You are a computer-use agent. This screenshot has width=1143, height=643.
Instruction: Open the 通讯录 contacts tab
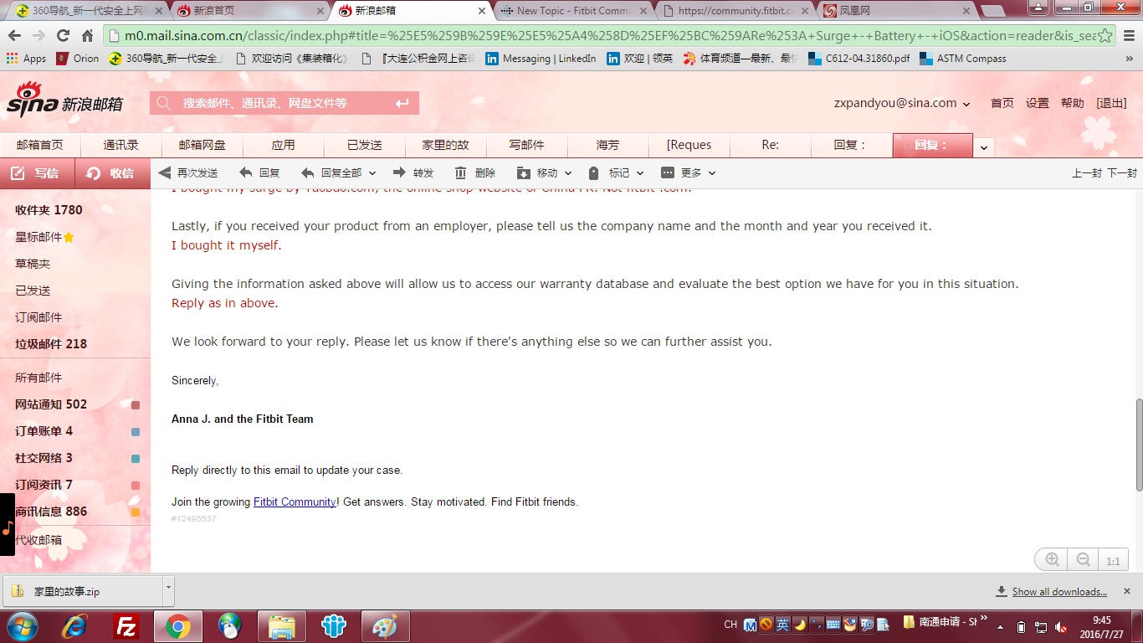point(121,145)
